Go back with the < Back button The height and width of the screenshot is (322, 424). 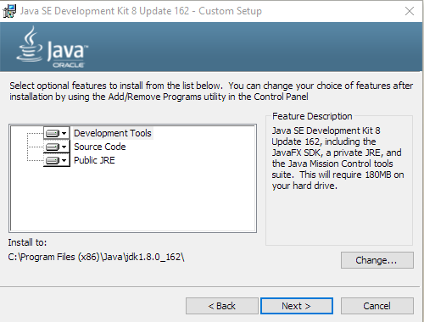tap(222, 306)
